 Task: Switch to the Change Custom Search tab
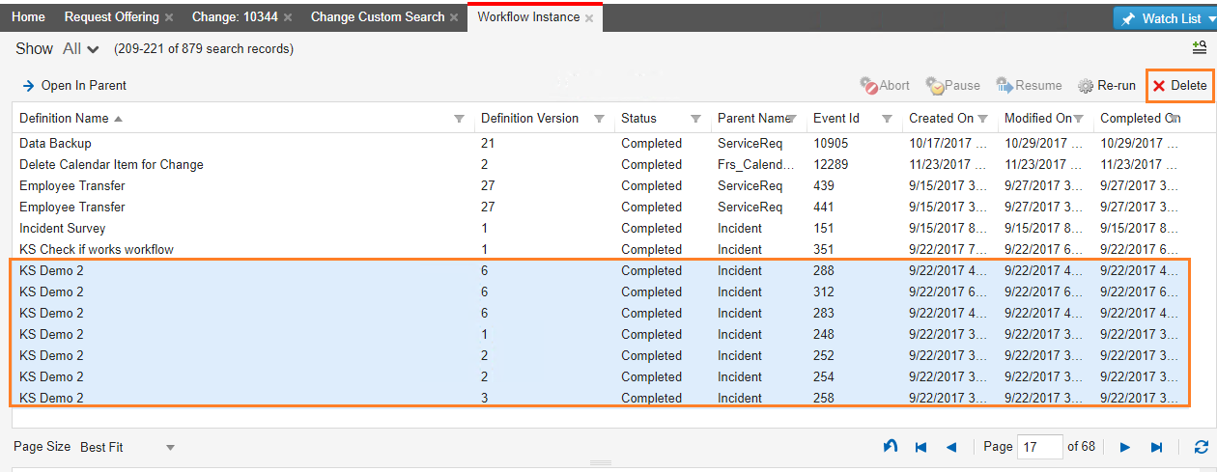coord(378,17)
